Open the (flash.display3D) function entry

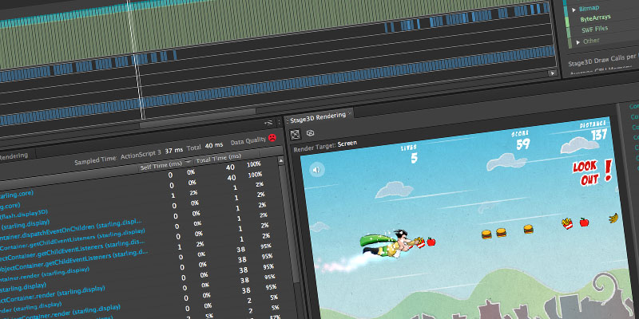click(x=25, y=215)
